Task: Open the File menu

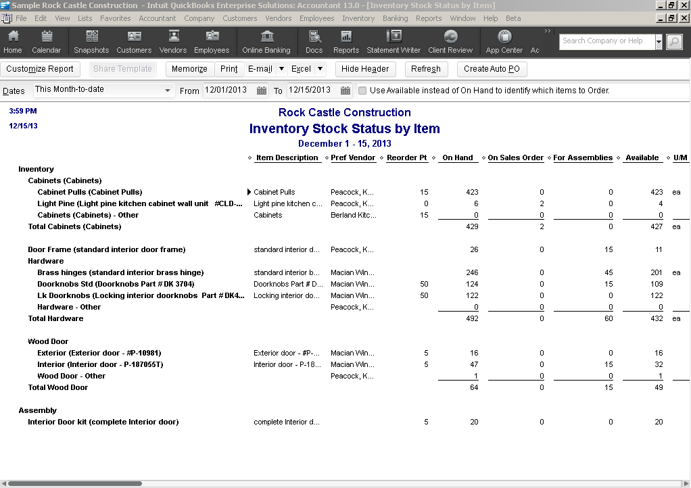Action: pyautogui.click(x=21, y=18)
